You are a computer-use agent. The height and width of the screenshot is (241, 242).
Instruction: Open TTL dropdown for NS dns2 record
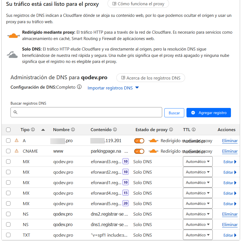coord(198,214)
